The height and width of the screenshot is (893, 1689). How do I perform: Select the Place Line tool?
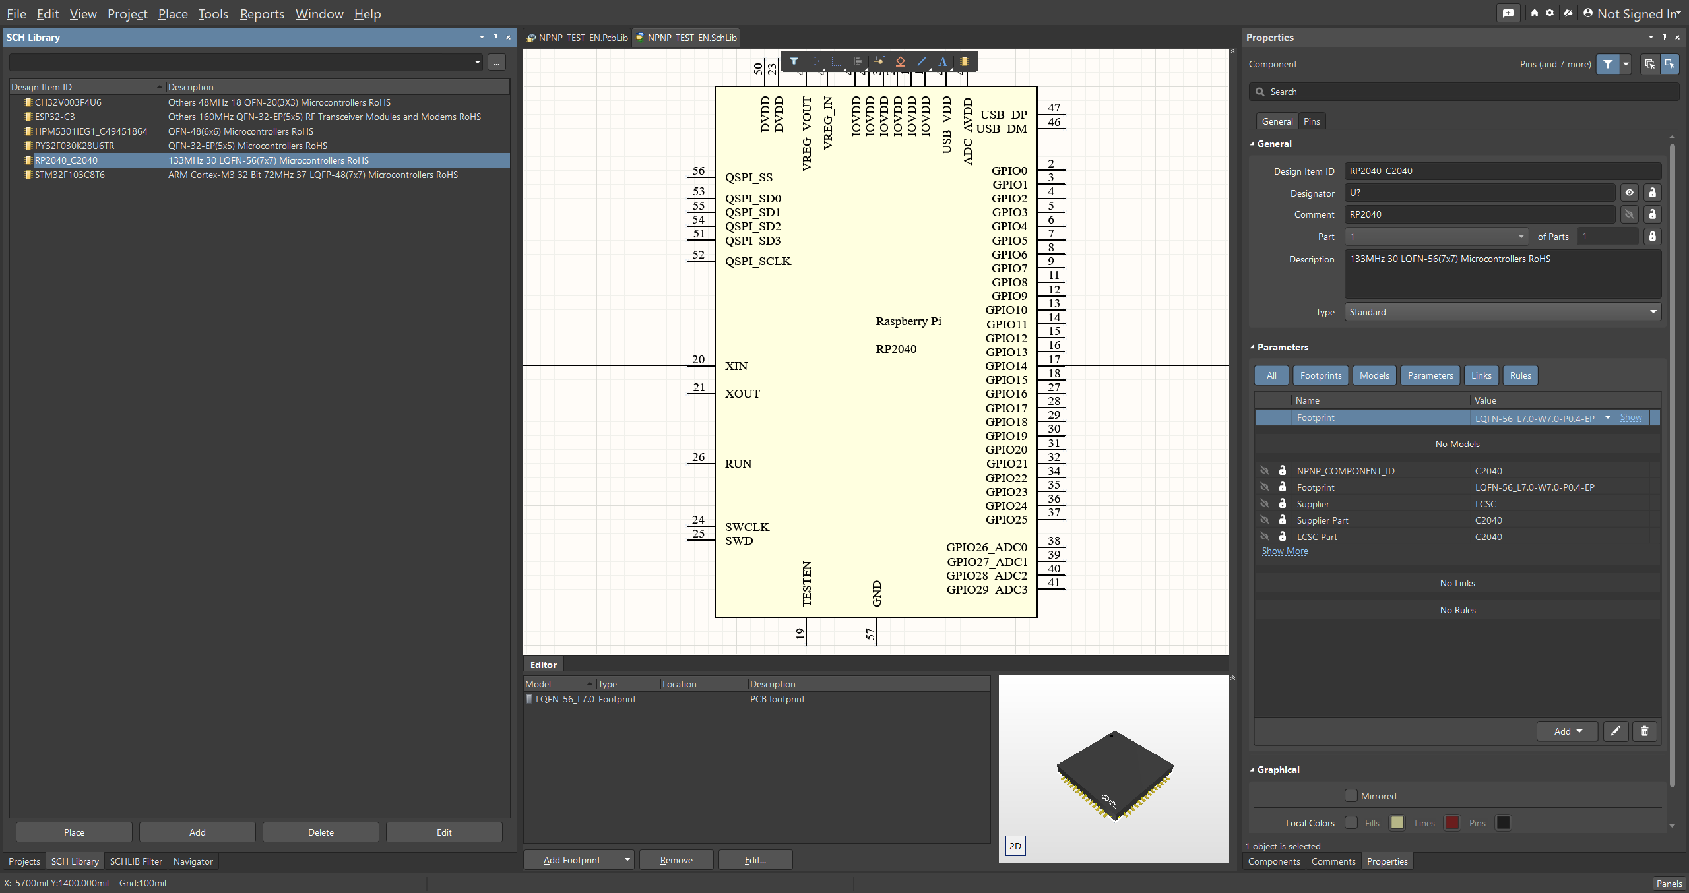coord(922,61)
